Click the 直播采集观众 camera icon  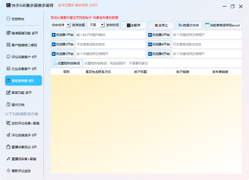tap(8, 147)
